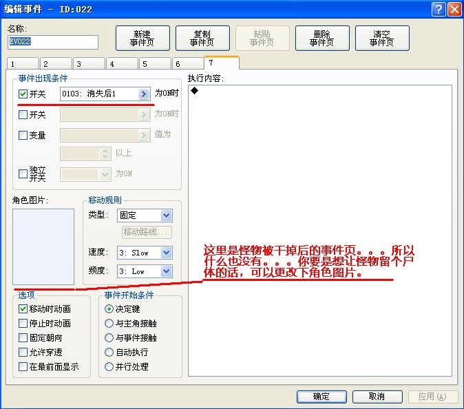464x409 pixels.
Task: Enable 在最前面显示 option
Action: (23, 367)
